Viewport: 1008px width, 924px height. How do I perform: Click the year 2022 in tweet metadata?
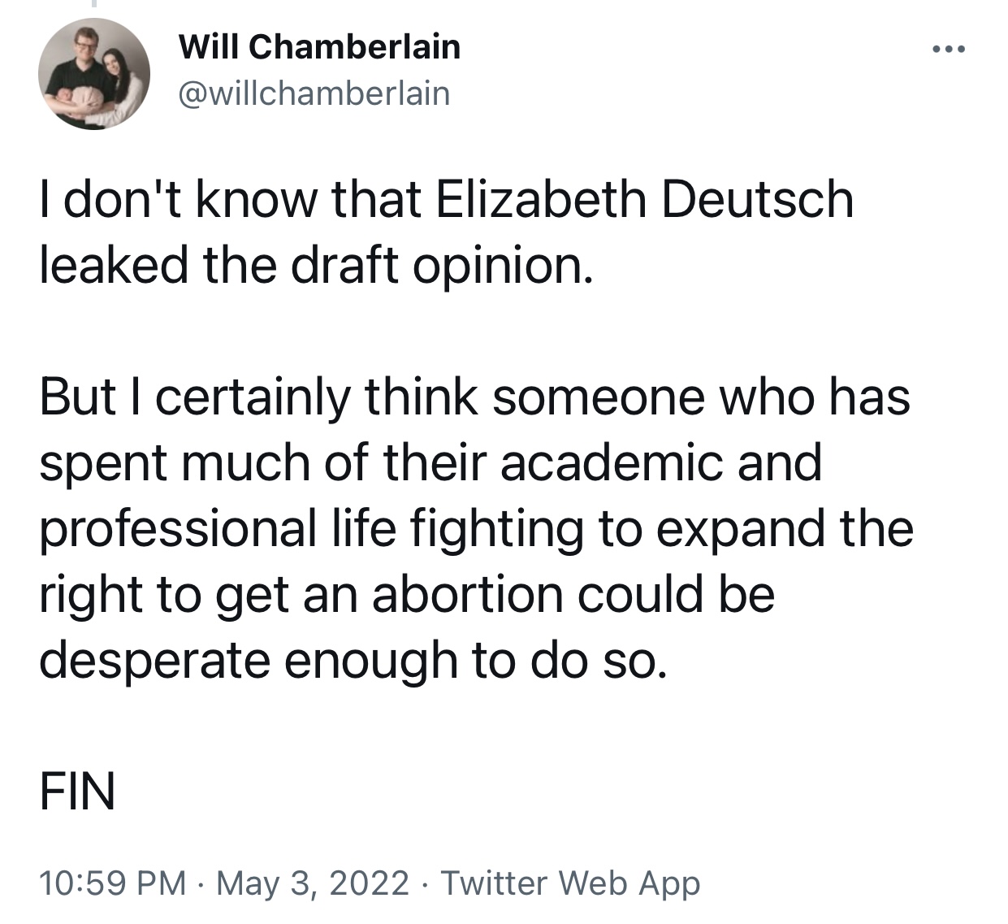369,883
